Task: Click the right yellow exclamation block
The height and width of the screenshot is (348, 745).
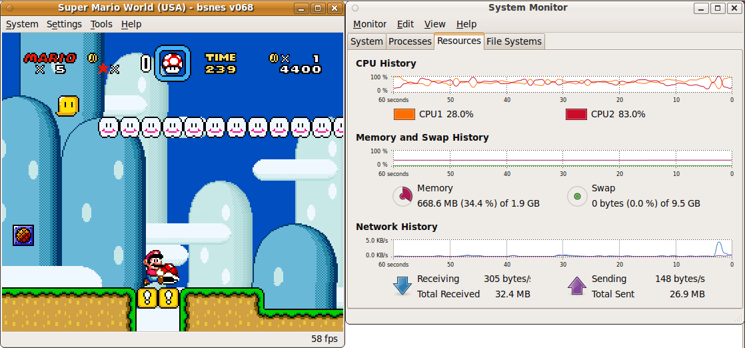Action: 168,298
